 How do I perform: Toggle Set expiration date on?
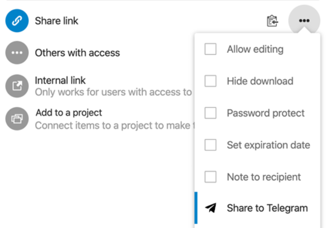pos(211,145)
